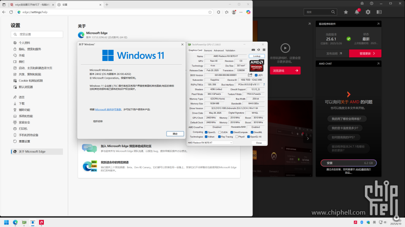Open GPU selector dropdown AMD Radeon RX 9070 XT

click(x=210, y=143)
